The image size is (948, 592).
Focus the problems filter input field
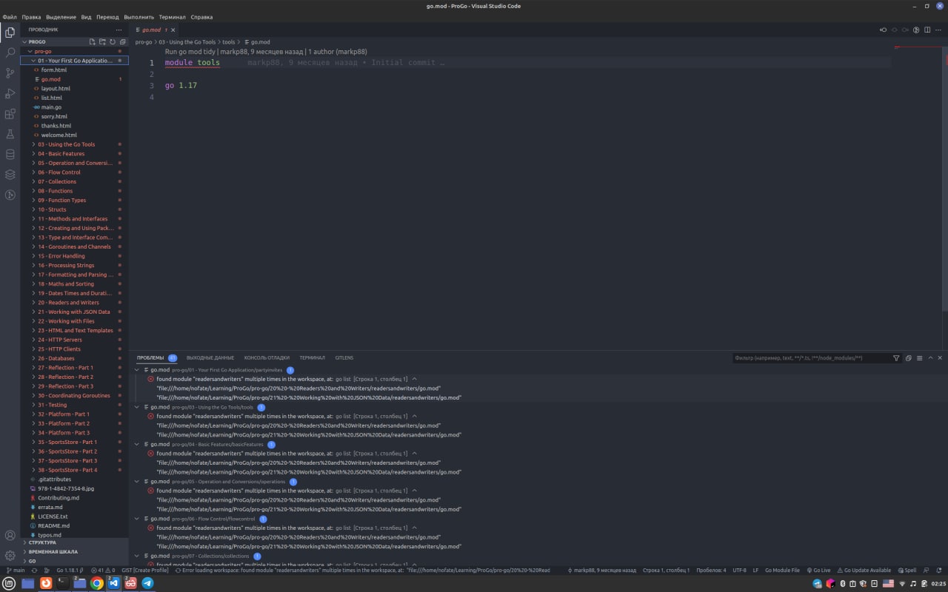[x=810, y=358]
